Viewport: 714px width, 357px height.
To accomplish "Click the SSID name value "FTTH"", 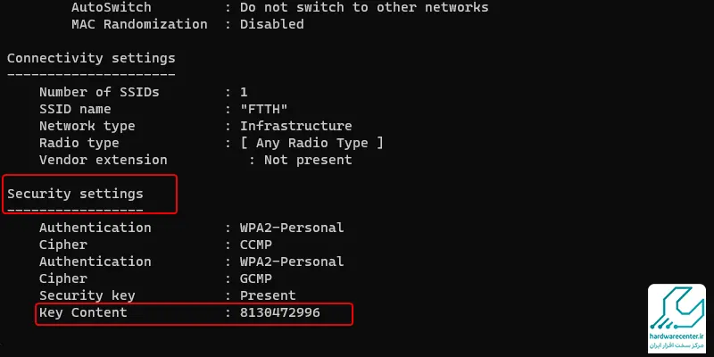I will (264, 109).
